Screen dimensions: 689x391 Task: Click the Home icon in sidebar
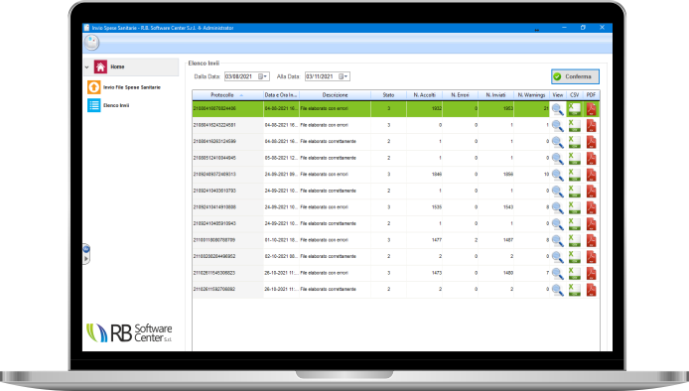(100, 66)
